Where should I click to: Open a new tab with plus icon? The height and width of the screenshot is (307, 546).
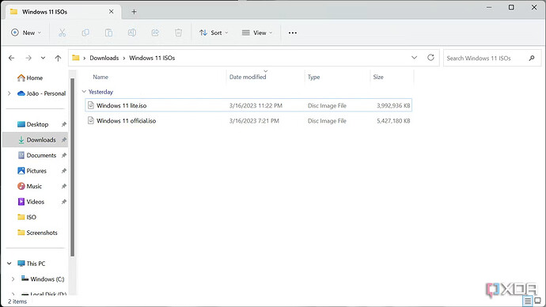134,12
